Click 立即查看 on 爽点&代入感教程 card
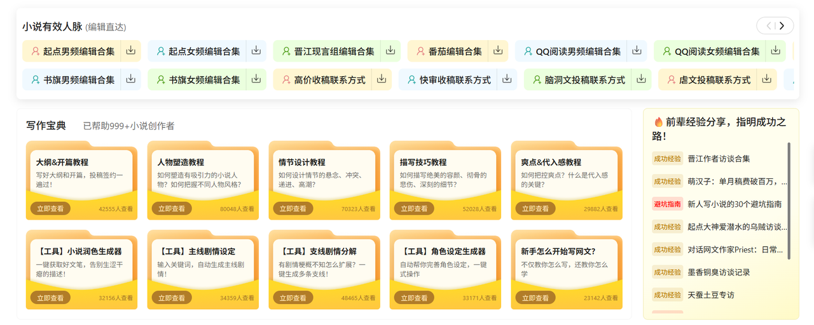This screenshot has height=325, width=814. tap(535, 208)
